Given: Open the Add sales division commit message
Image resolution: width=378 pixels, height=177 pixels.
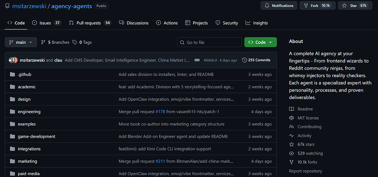Looking at the screenshot, I should (x=166, y=74).
